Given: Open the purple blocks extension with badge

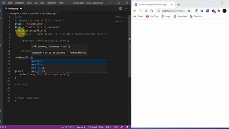Looking at the screenshot, I should click(x=214, y=11).
